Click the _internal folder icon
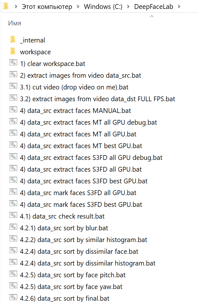The image size is (198, 302). click(13, 40)
